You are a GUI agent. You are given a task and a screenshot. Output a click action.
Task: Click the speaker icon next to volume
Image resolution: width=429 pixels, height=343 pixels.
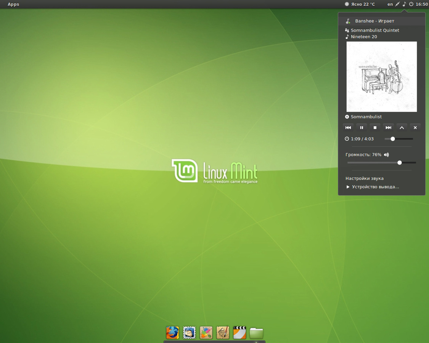point(386,155)
